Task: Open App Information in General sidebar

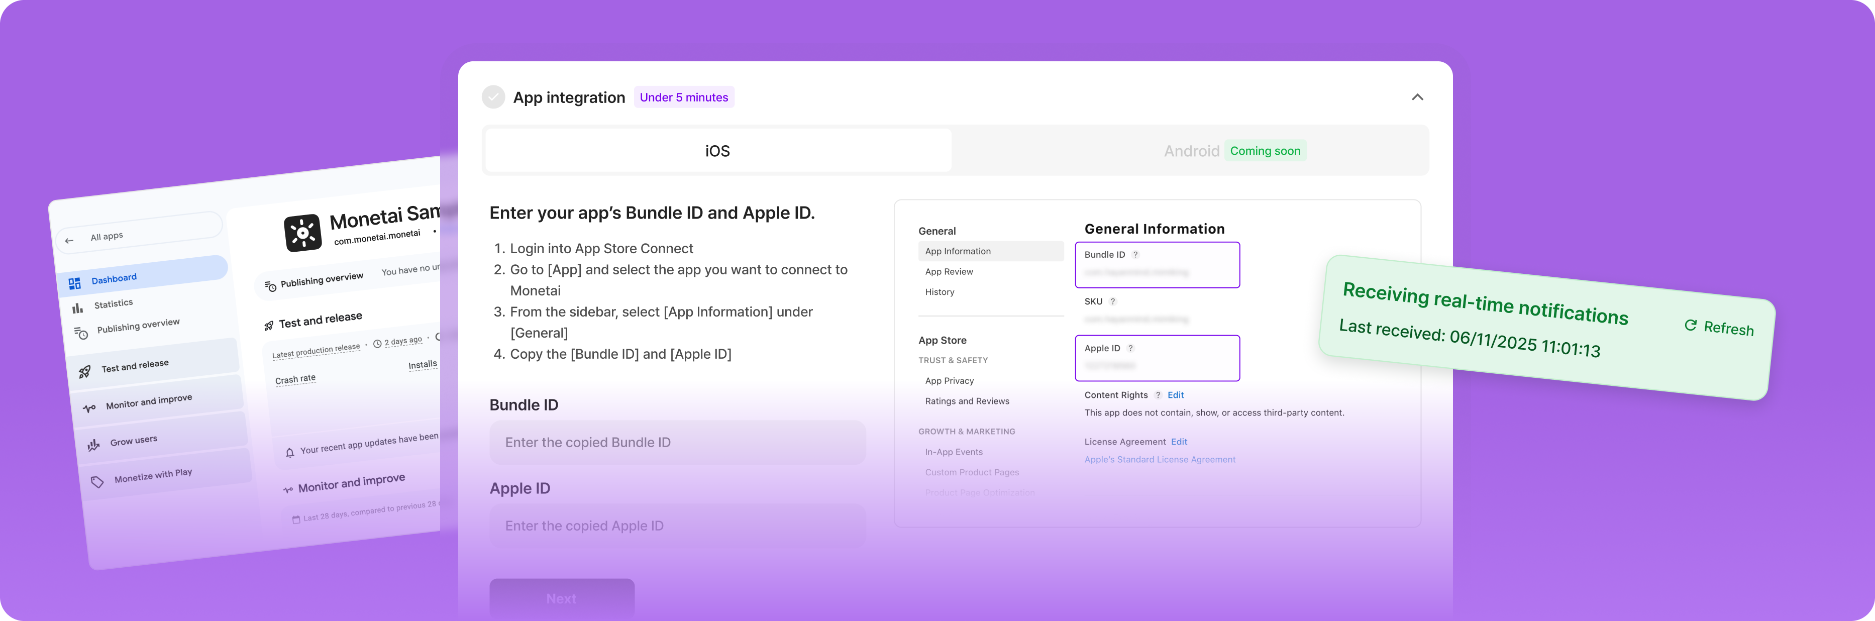Action: click(991, 251)
